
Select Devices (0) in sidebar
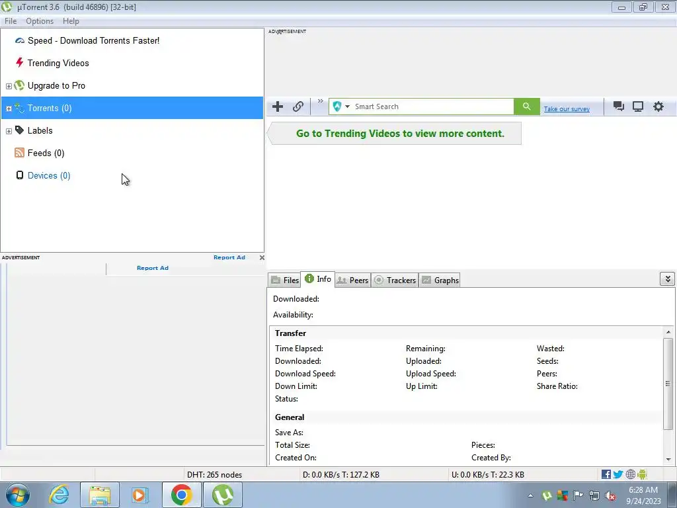[x=49, y=175]
